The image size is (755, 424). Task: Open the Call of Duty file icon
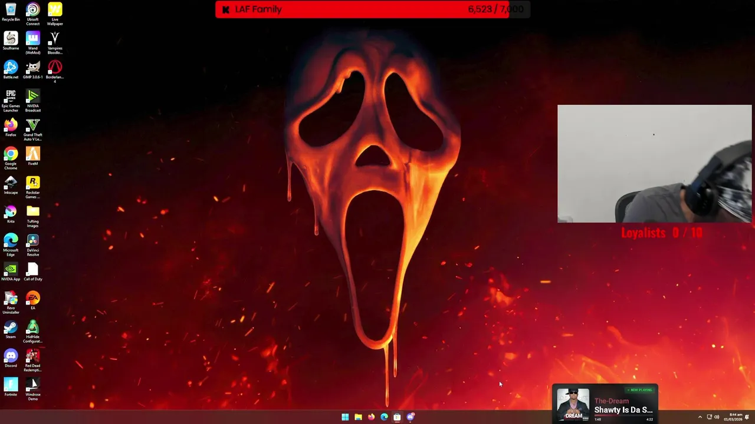(33, 271)
